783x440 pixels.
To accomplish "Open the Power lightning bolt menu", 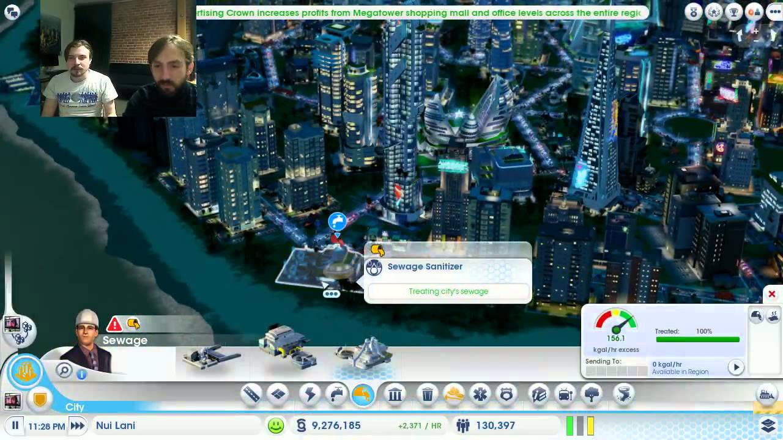I will [310, 394].
